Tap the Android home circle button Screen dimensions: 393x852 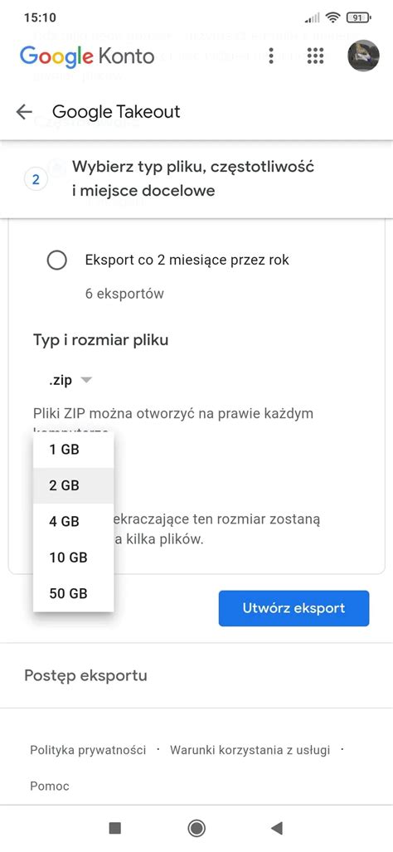point(196,828)
